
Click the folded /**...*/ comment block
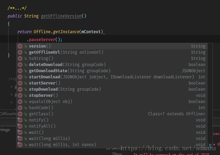[x=17, y=8]
